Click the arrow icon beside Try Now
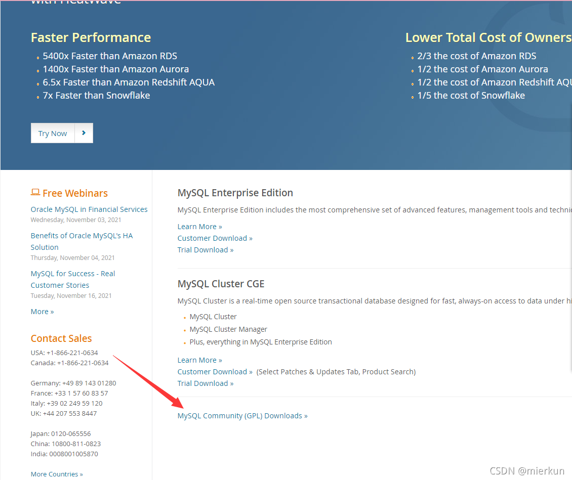The width and height of the screenshot is (572, 480). (x=84, y=133)
